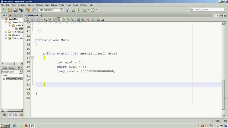Click the Find Previous Occurrence editor icon
This screenshot has height=128, width=228.
pyautogui.click(x=50, y=20)
